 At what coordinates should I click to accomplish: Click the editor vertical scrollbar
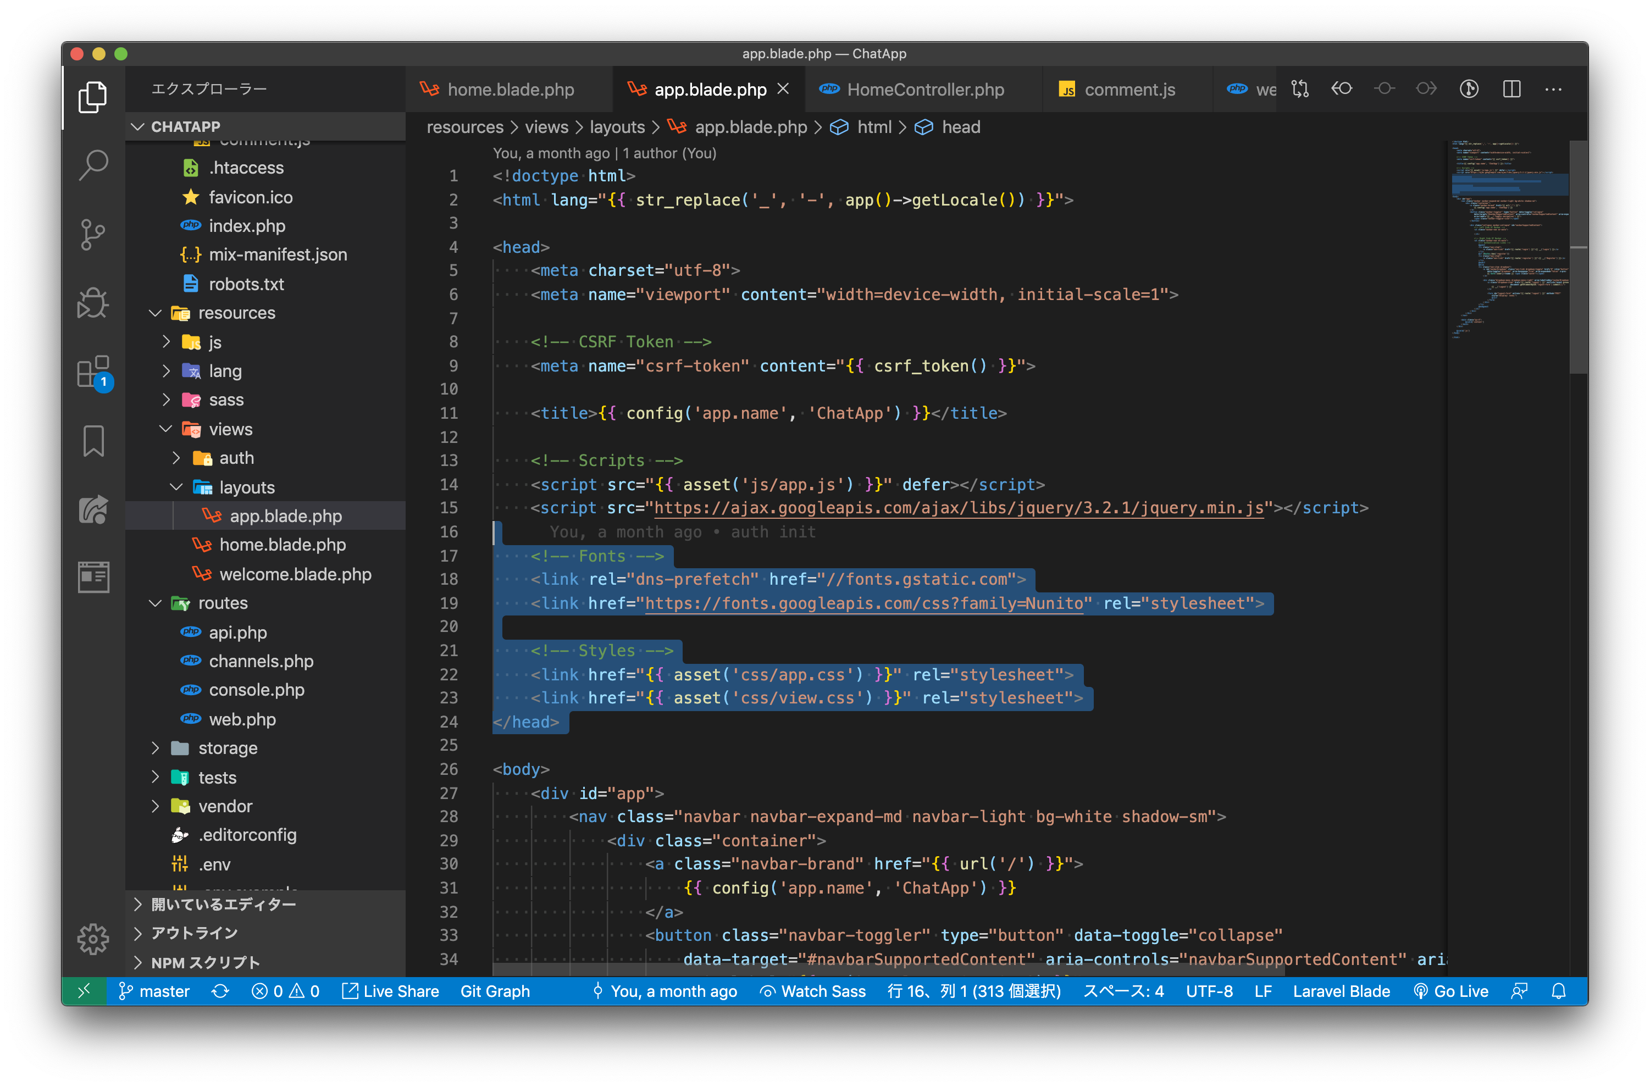click(x=1579, y=257)
